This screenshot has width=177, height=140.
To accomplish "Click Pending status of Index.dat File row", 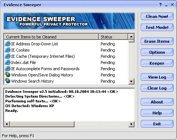I will 108,63.
